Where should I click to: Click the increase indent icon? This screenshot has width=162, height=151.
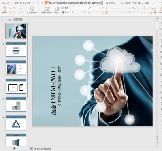coord(129,8)
